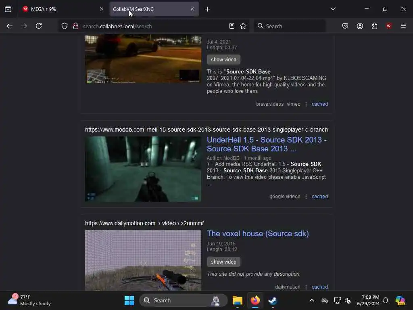Open UnderHell 1.5 Source SDK 2013 link
The image size is (413, 310).
click(x=267, y=144)
